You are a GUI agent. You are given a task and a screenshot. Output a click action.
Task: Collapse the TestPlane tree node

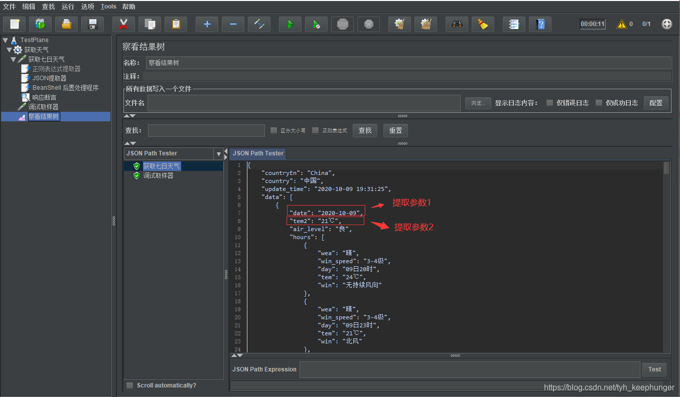(x=5, y=40)
